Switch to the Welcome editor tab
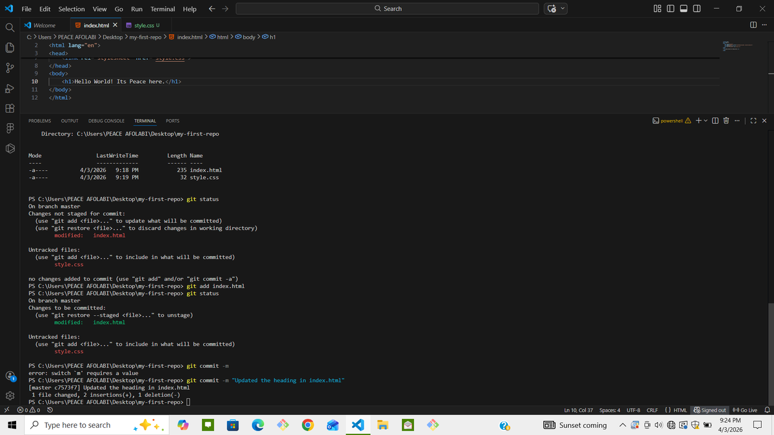This screenshot has width=774, height=435. tap(44, 25)
